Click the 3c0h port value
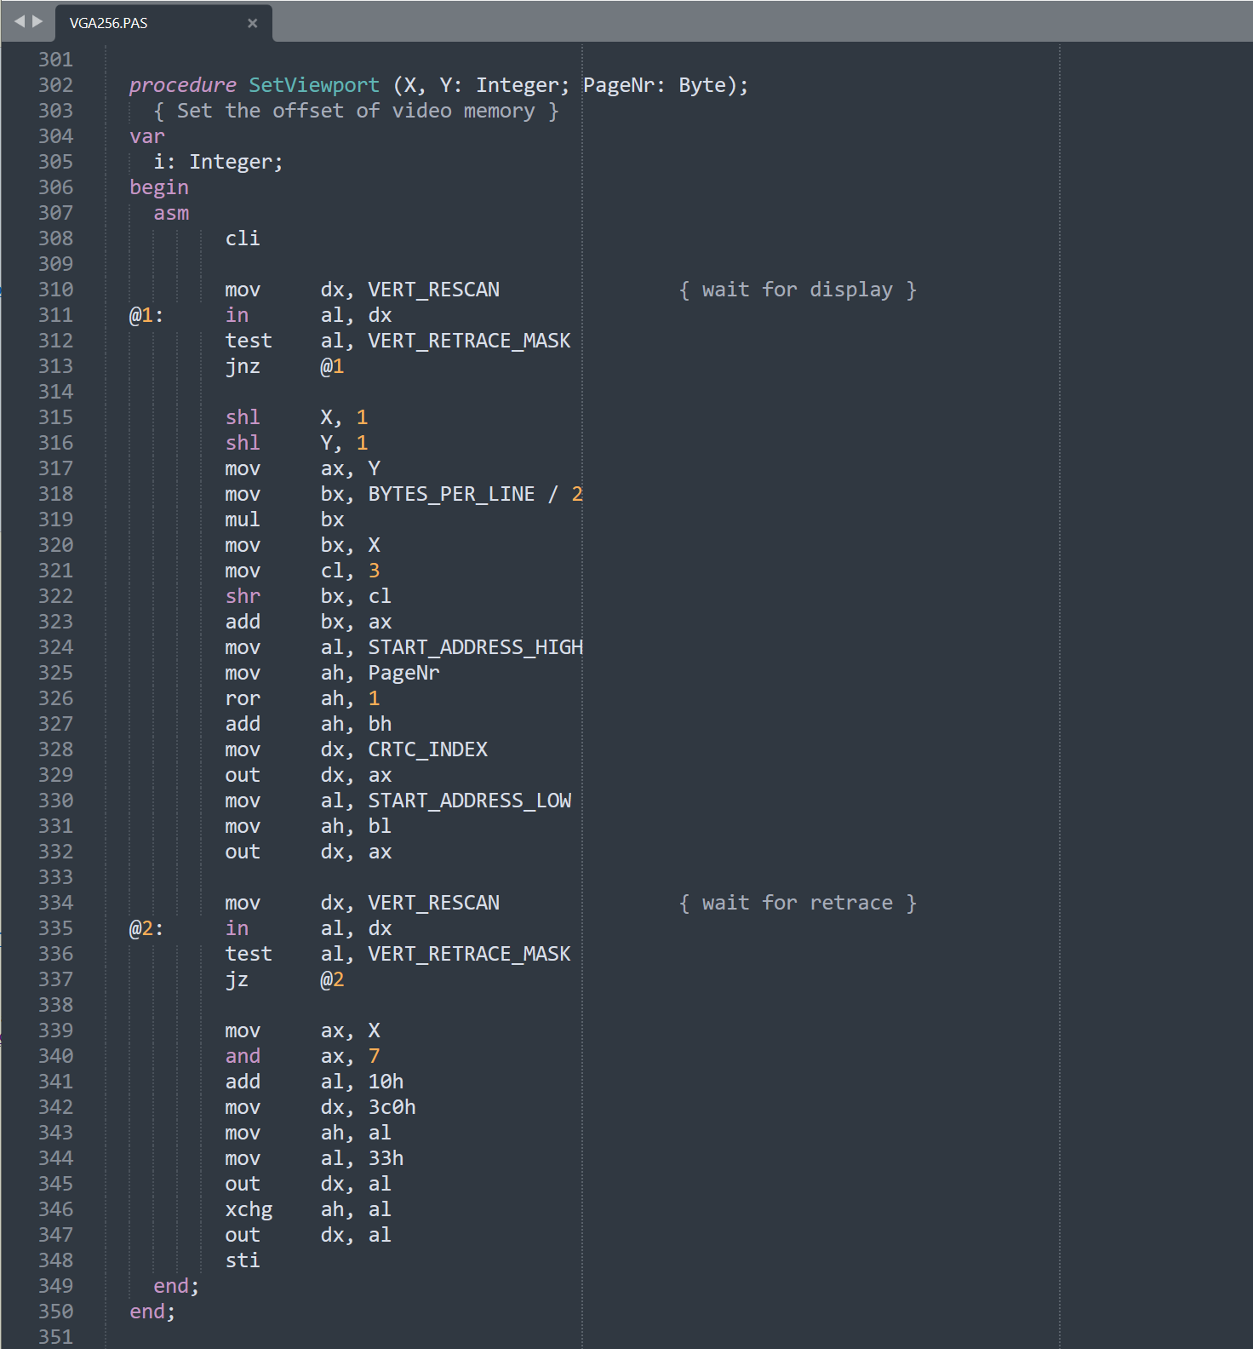This screenshot has height=1349, width=1253. 392,1107
